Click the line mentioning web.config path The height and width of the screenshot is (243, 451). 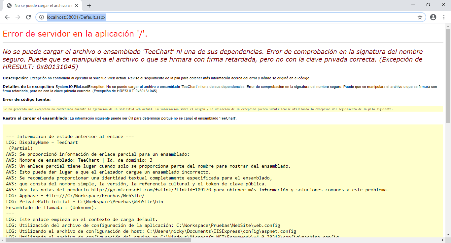[143, 226]
